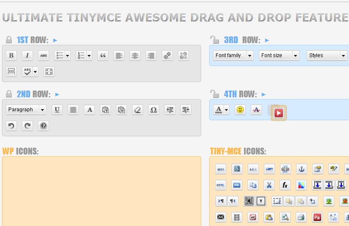Open the Paragraph format dropdown
The image size is (349, 226).
pos(26,110)
